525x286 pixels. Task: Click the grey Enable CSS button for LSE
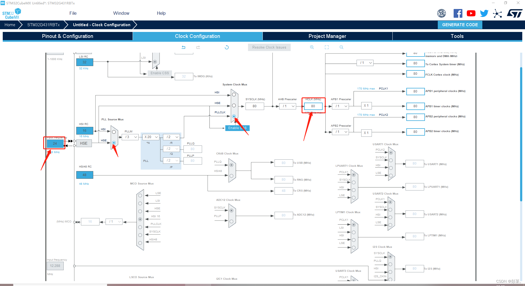(x=160, y=73)
